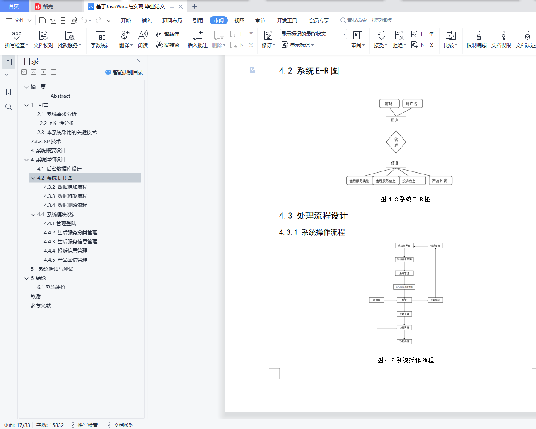
Task: Switch to the 页面布局 ribbon tab
Action: (172, 20)
